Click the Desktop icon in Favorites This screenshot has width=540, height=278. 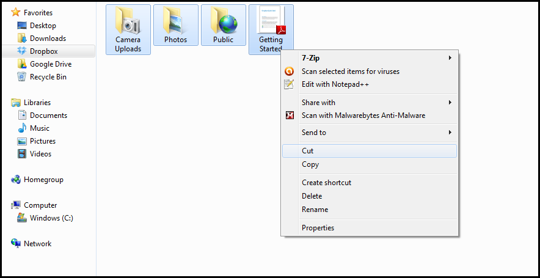click(x=22, y=26)
